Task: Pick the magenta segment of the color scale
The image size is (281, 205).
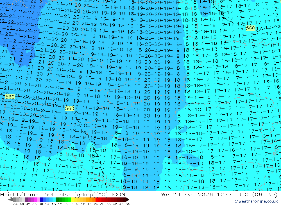Action: point(35,200)
